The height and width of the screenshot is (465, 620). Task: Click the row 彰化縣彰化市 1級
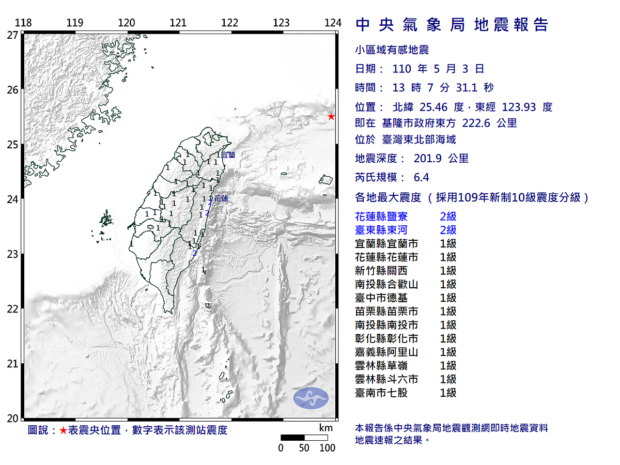(406, 338)
